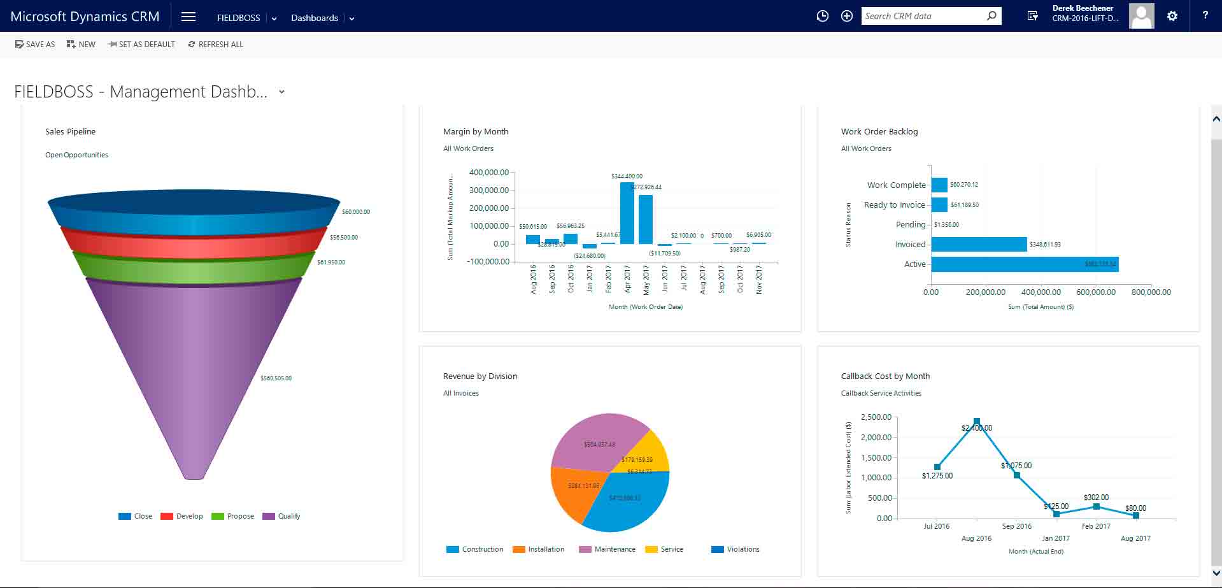Click the Work Complete backlog bar
The height and width of the screenshot is (588, 1222).
(939, 185)
